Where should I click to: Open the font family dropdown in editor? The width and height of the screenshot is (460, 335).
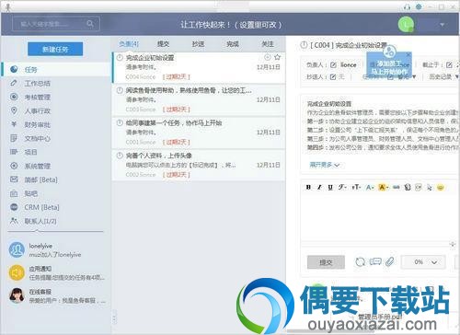pos(342,187)
